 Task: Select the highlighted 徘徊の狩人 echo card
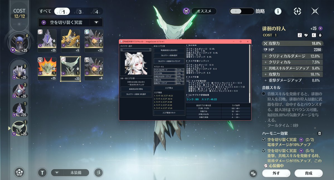point(70,69)
